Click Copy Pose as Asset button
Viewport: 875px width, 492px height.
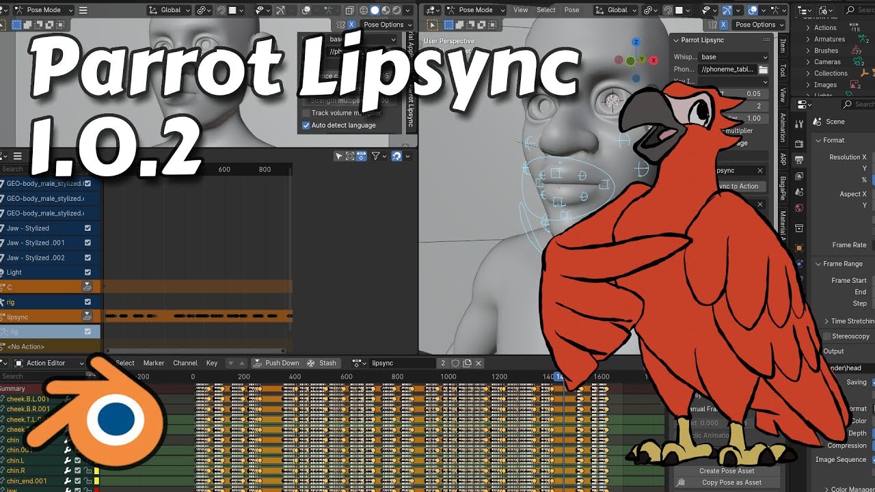pos(727,482)
